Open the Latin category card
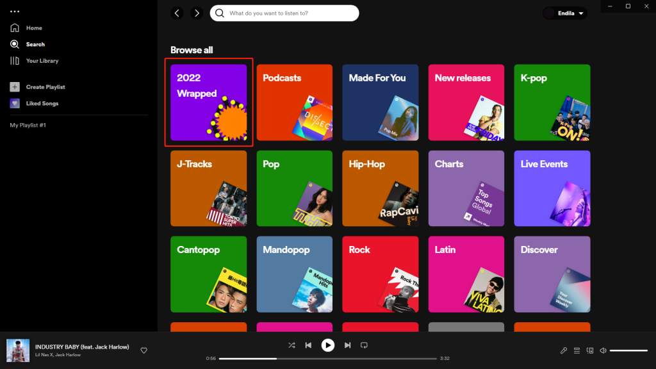 tap(466, 274)
